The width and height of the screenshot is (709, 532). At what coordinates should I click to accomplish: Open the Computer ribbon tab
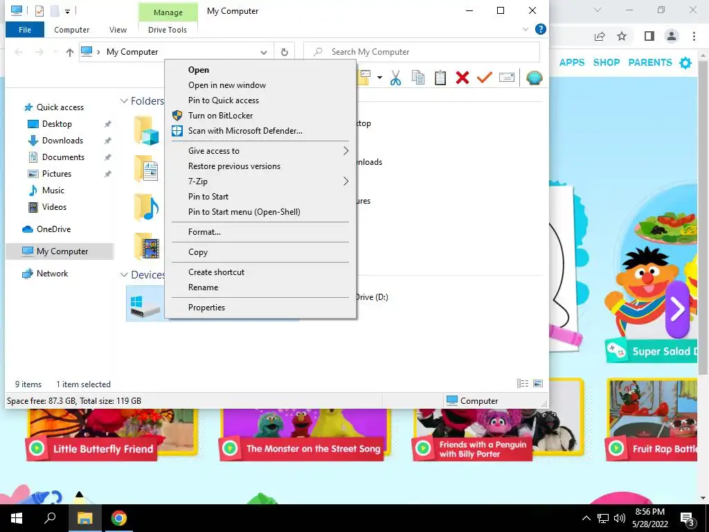[71, 30]
